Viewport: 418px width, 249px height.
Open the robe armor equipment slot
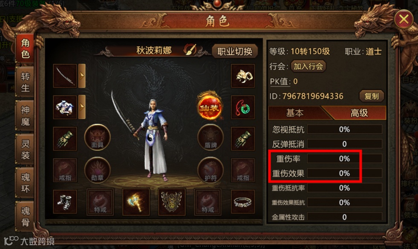(65, 107)
